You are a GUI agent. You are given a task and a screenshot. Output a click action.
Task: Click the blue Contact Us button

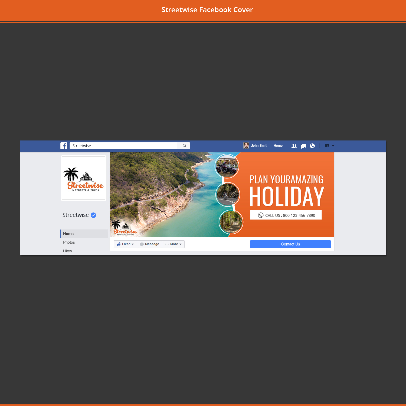tap(290, 244)
